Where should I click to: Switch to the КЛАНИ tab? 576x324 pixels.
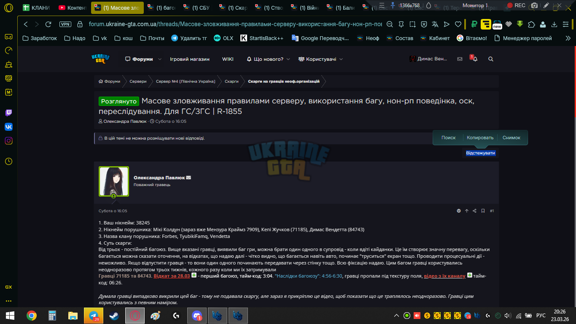(36, 8)
